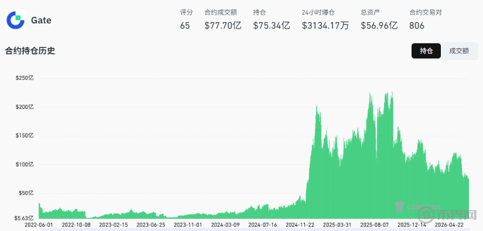Click the Gate exchange name
Screen dimensions: 483x231
41,20
